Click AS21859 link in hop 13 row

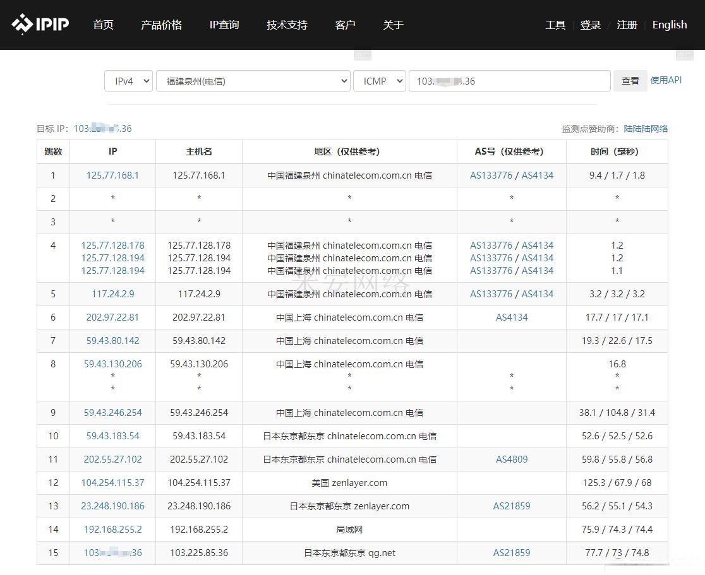coord(512,506)
